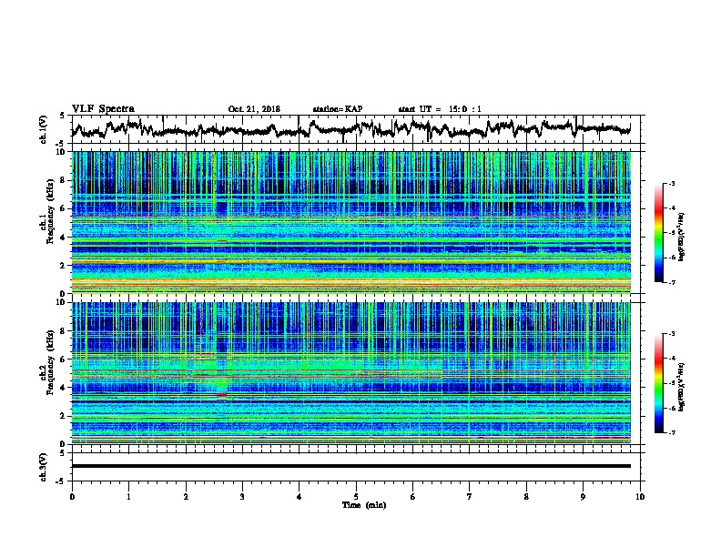Click the "-5" voltage tick of ch.1(V) panel
721x557 pixels.
(61, 144)
